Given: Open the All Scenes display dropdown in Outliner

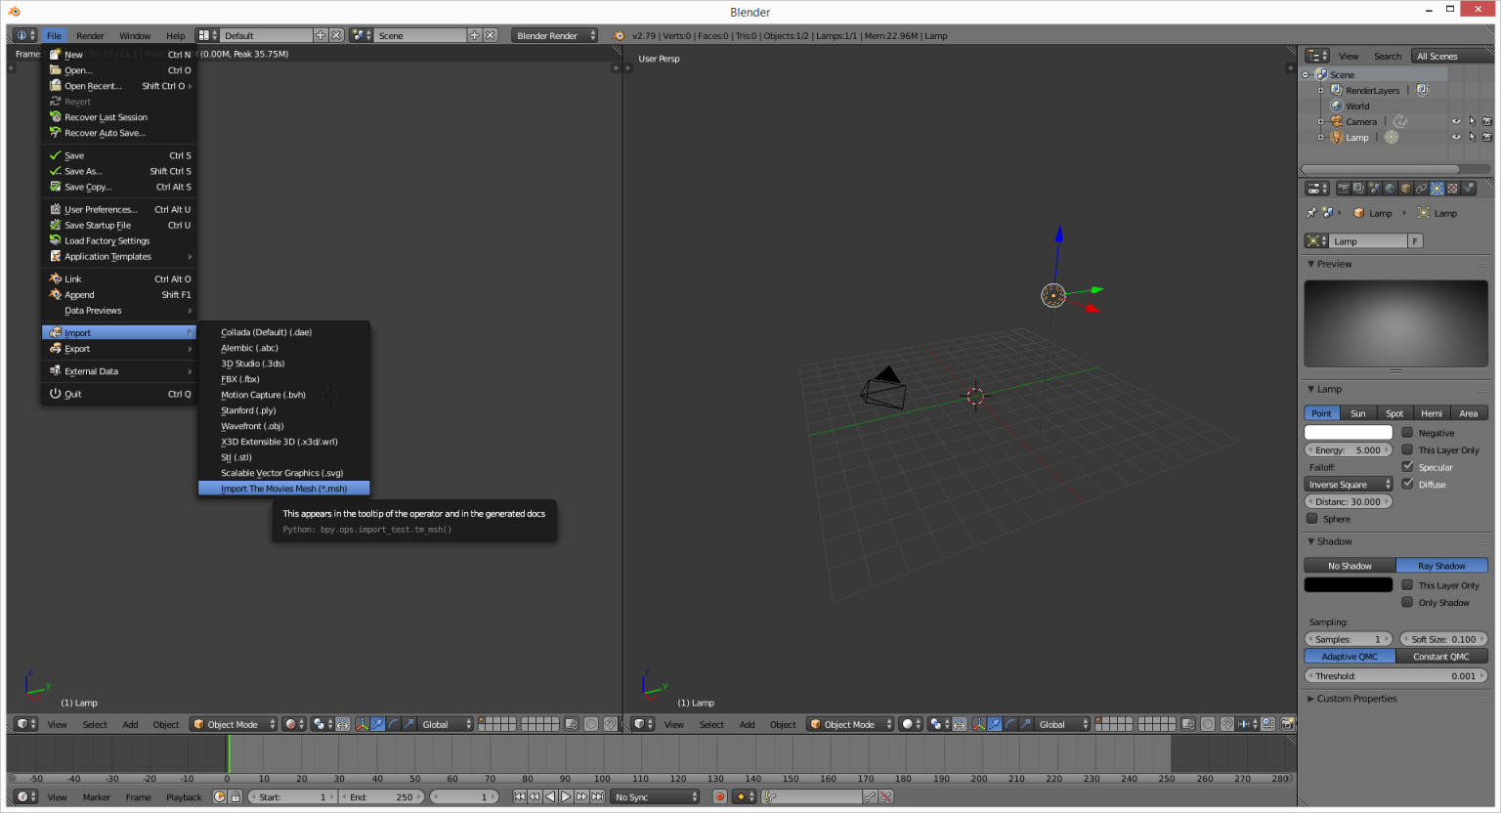Looking at the screenshot, I should tap(1453, 57).
